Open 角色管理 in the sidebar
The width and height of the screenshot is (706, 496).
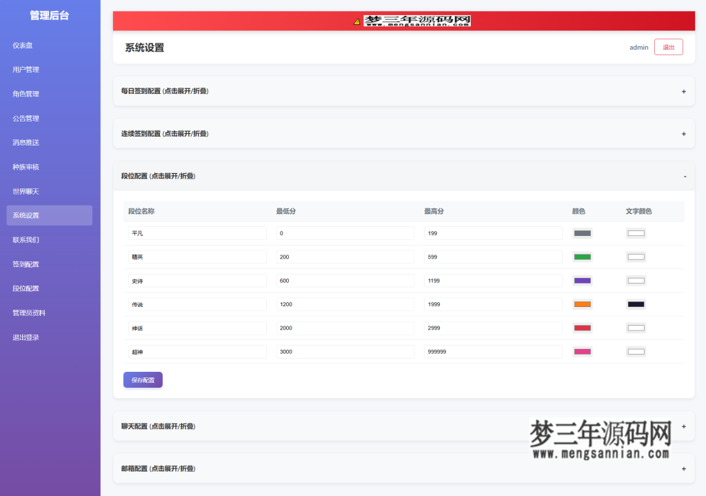28,94
